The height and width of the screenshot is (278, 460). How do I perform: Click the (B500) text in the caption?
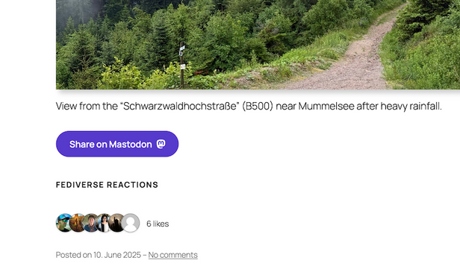click(x=258, y=106)
